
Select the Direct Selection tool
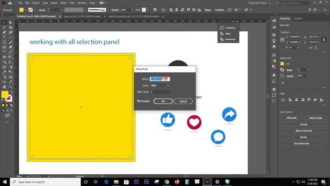click(x=10, y=22)
